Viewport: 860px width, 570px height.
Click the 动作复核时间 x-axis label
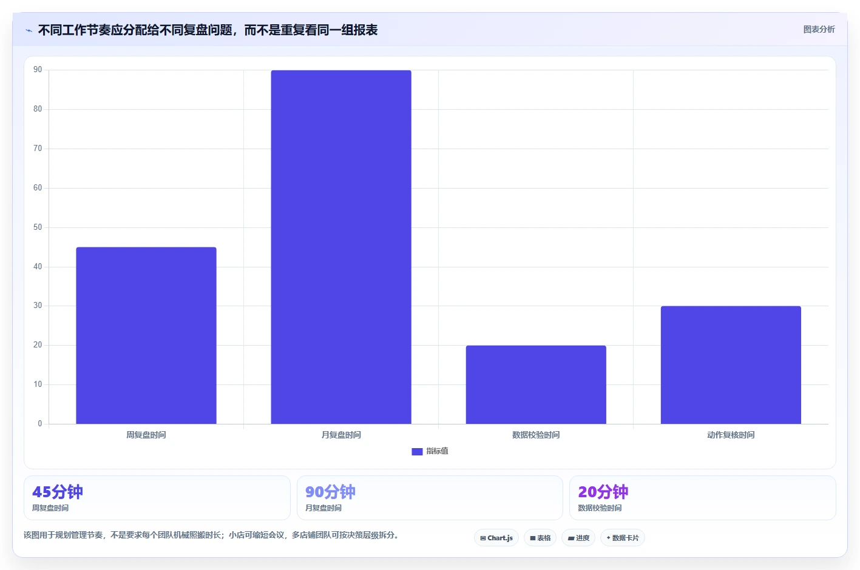(x=731, y=435)
